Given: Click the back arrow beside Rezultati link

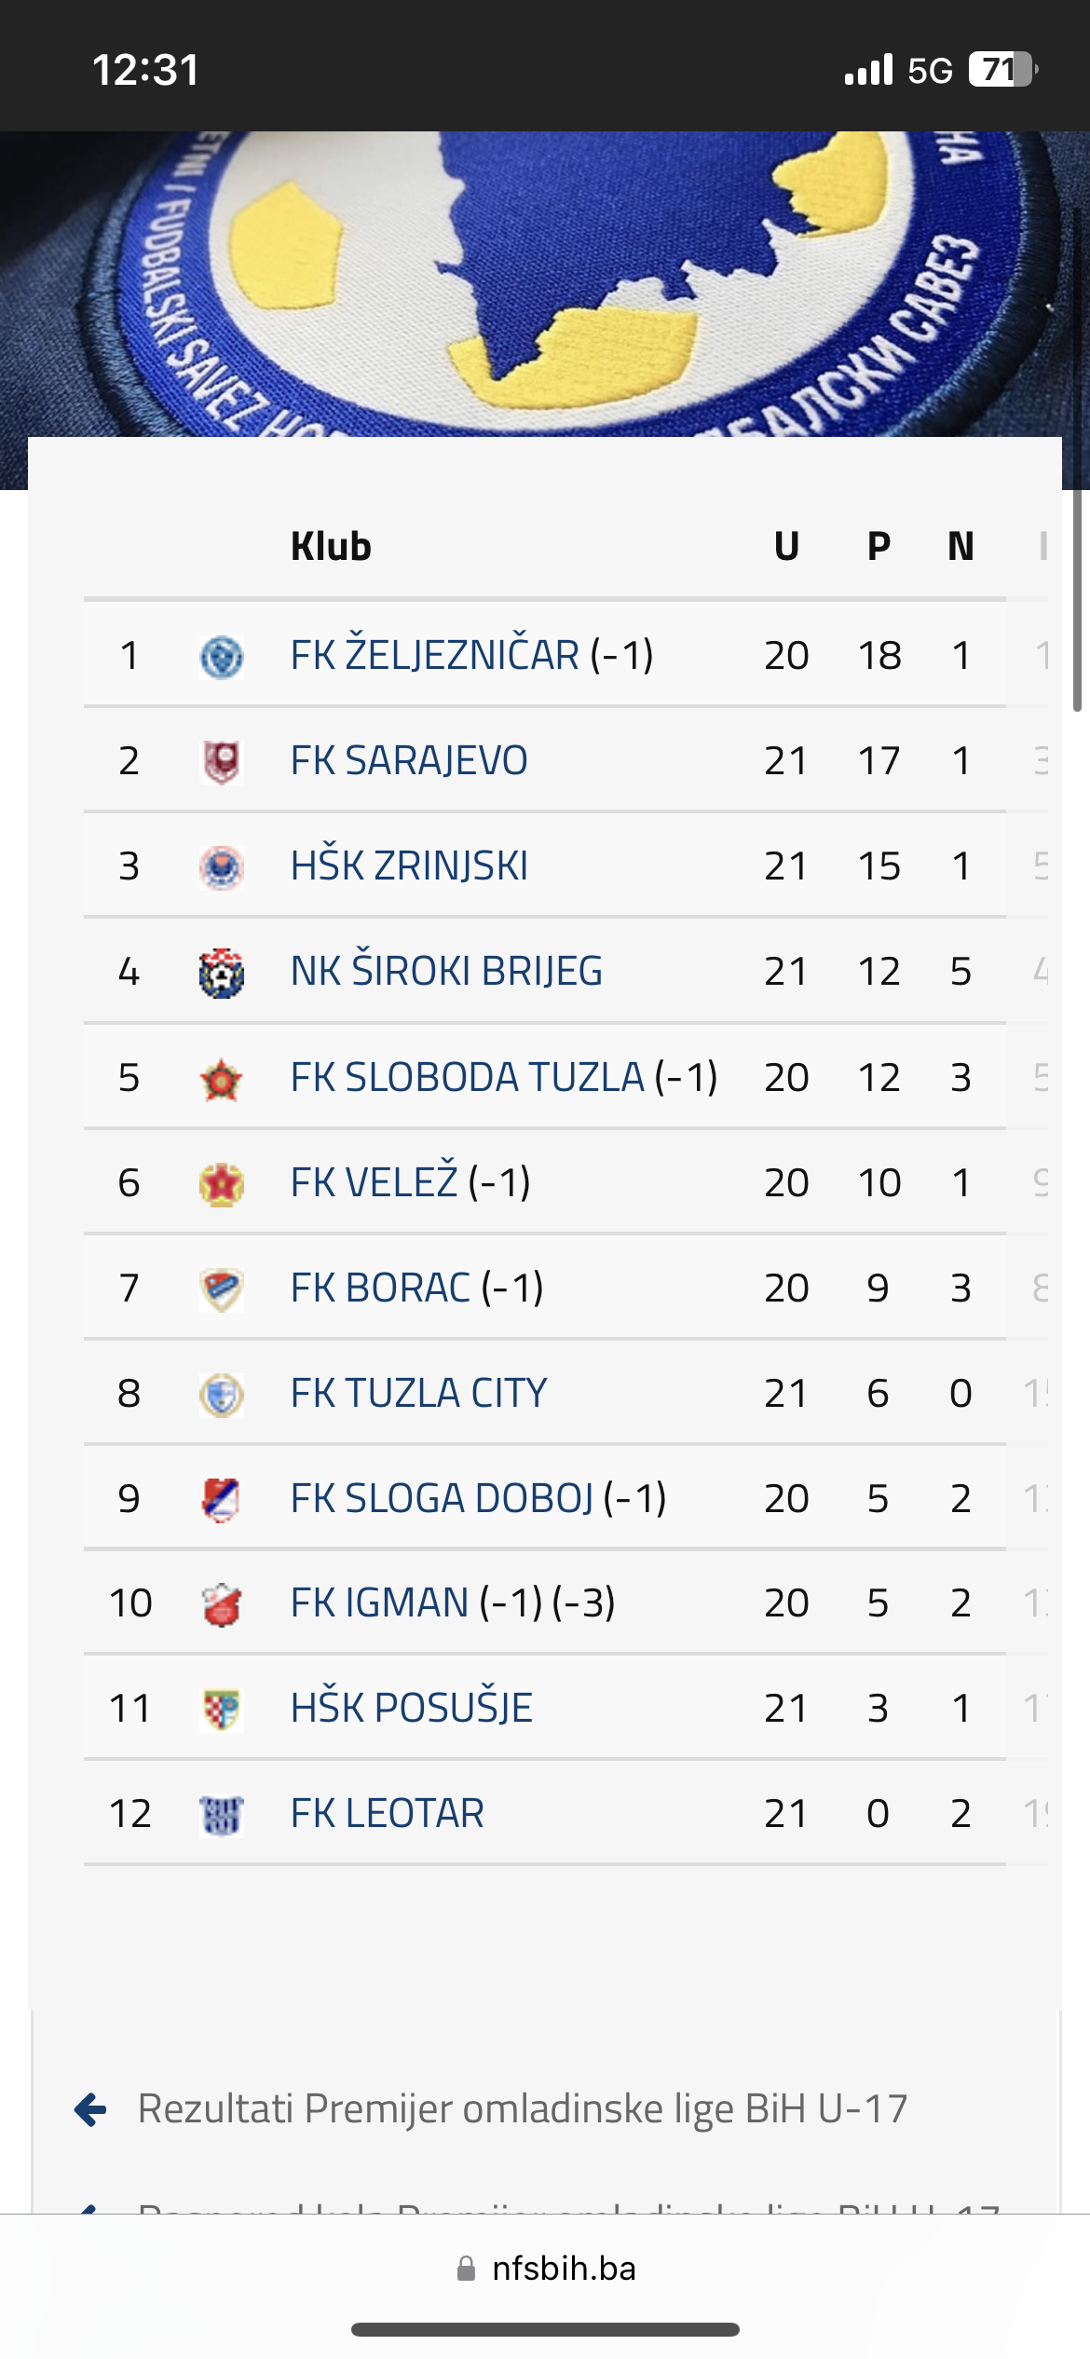Looking at the screenshot, I should tap(90, 2109).
